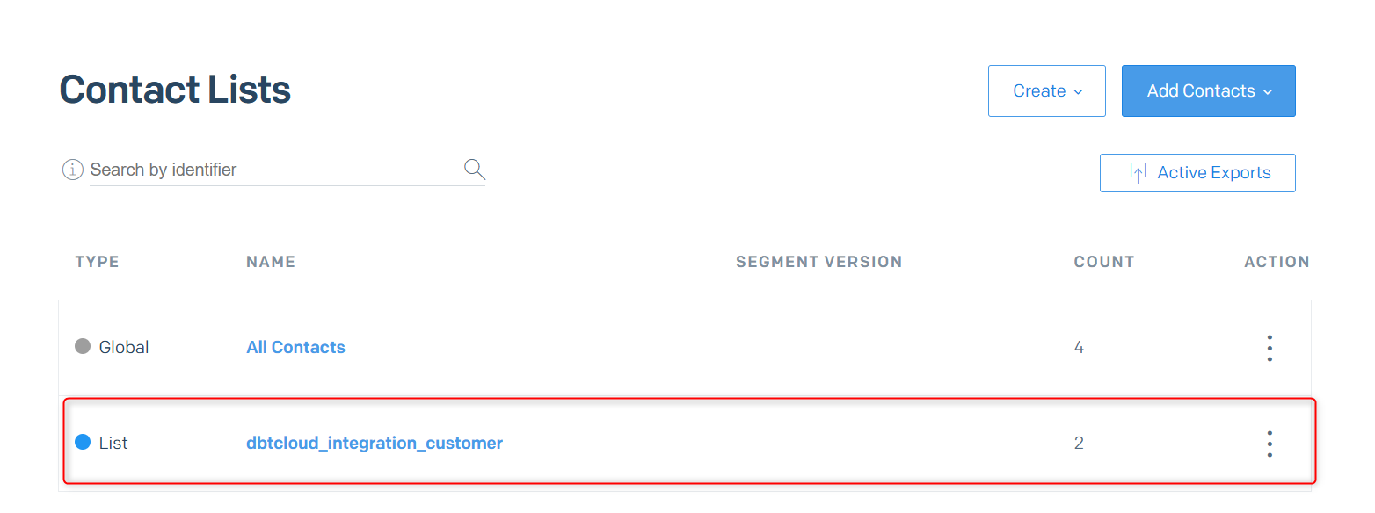Click the Contact Lists page heading
Viewport: 1375px width, 513px height.
175,90
